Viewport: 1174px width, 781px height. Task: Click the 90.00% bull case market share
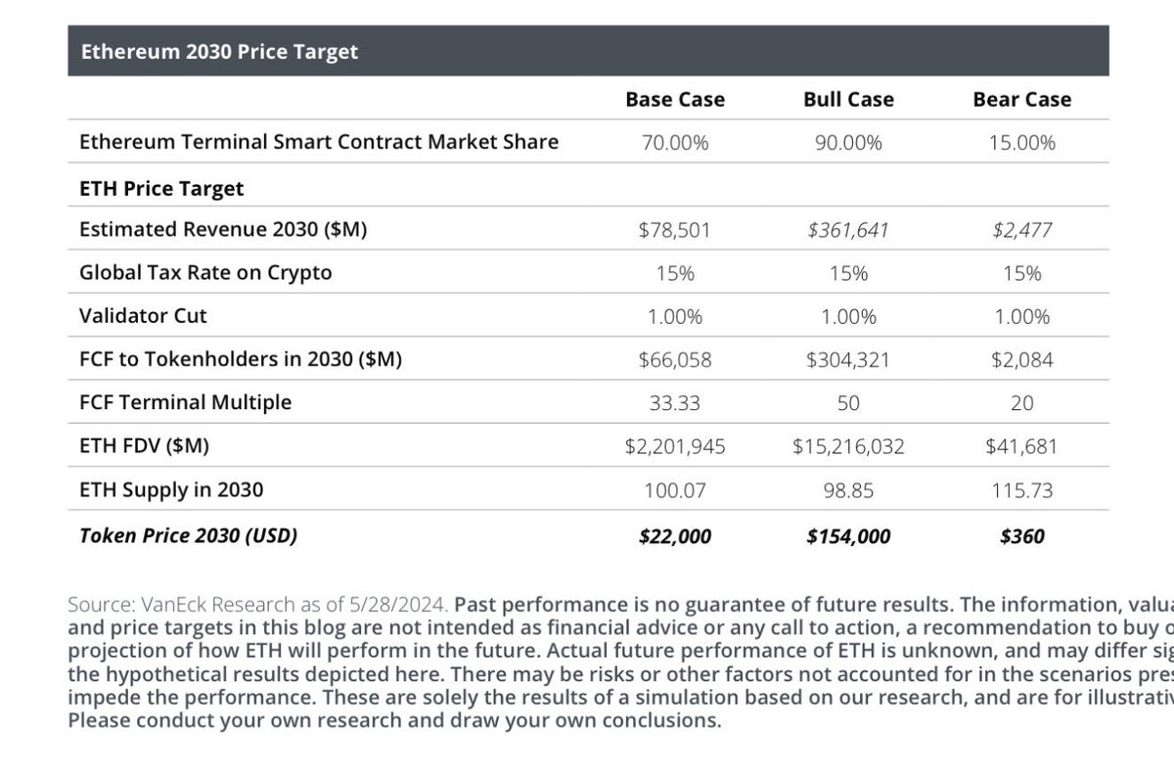[848, 143]
